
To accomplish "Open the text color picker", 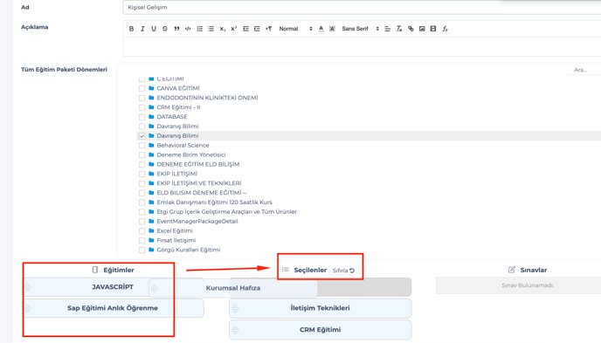I will (x=321, y=29).
